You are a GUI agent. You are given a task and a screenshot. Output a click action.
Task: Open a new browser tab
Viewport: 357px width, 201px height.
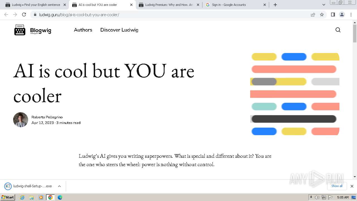pos(275,5)
